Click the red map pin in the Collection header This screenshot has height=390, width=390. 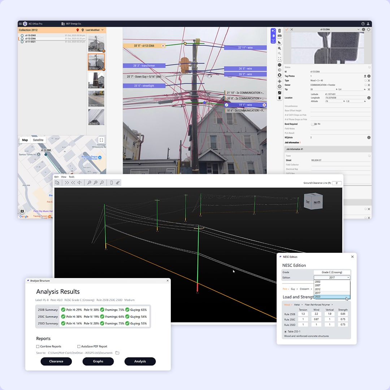(x=78, y=30)
